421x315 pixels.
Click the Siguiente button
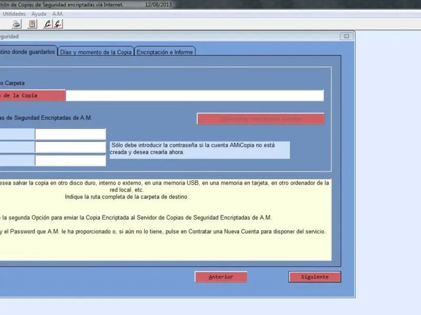315,277
